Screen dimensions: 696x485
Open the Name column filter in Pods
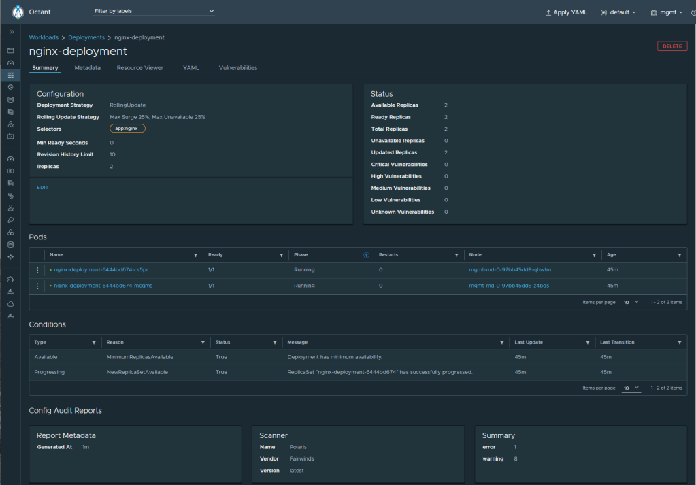[x=195, y=255]
